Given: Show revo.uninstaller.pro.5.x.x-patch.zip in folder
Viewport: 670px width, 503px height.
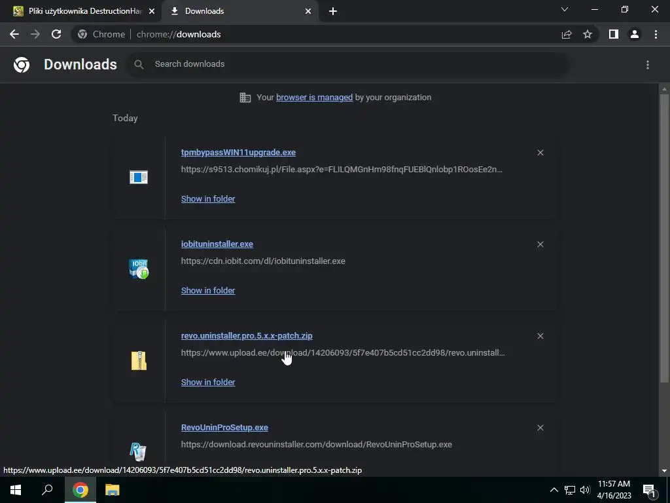Looking at the screenshot, I should click(x=208, y=382).
